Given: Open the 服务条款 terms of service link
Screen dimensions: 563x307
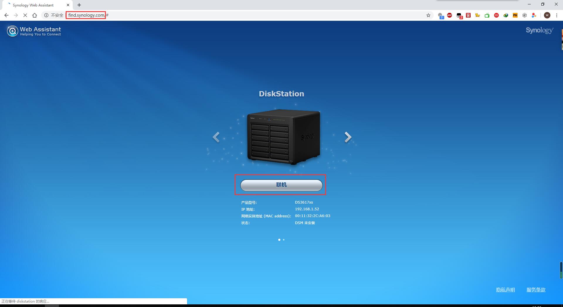Looking at the screenshot, I should tap(536, 290).
